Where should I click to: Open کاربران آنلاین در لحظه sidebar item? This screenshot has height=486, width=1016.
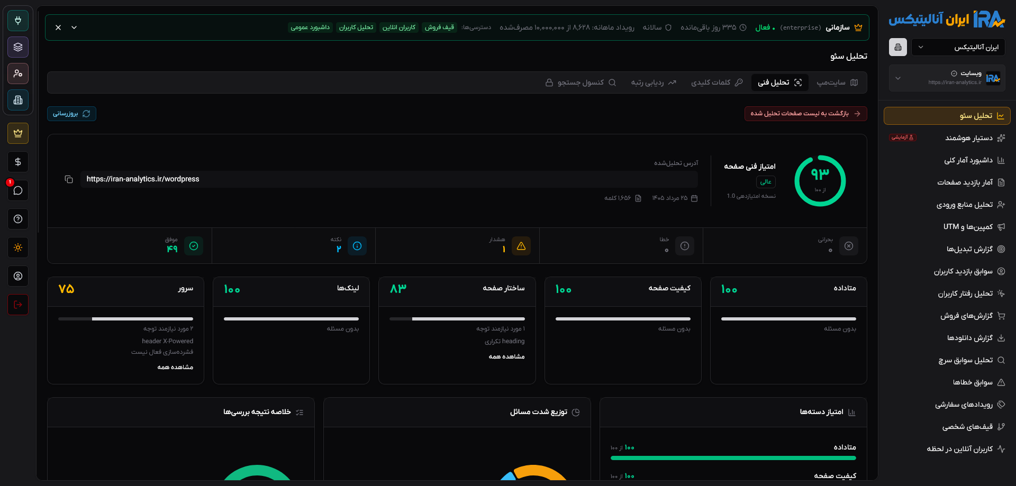pyautogui.click(x=947, y=449)
